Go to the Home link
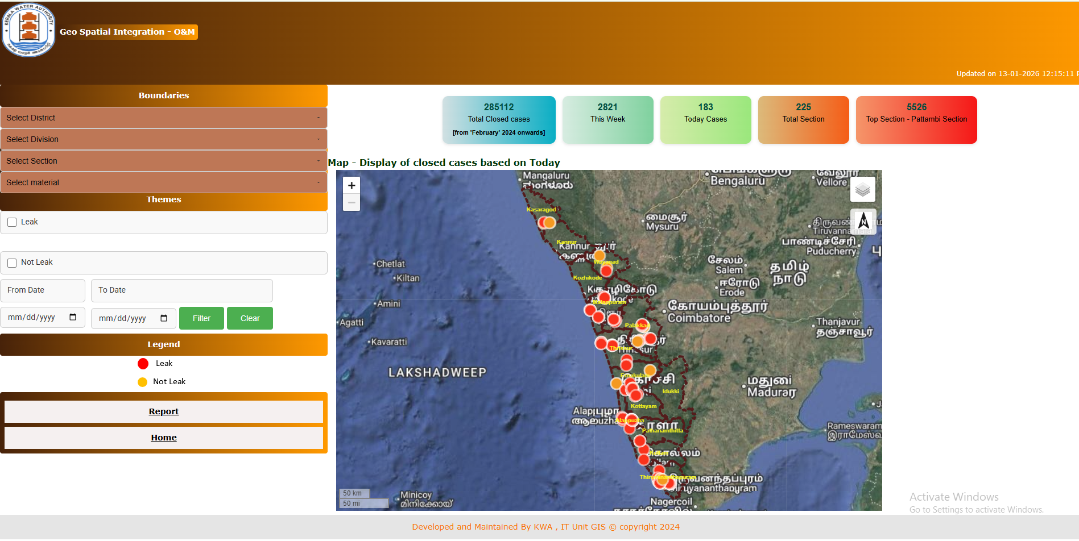This screenshot has height=541, width=1079. 164,438
